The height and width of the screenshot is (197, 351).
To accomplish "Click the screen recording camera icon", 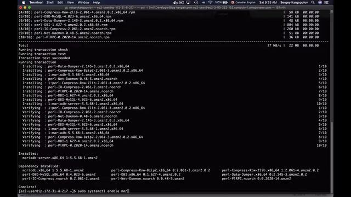I will tap(182, 2).
